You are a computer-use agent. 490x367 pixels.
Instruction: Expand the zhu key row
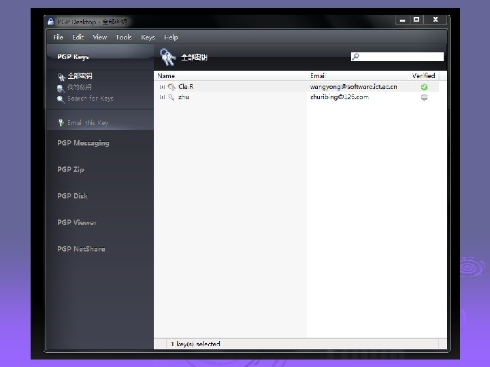pyautogui.click(x=162, y=97)
